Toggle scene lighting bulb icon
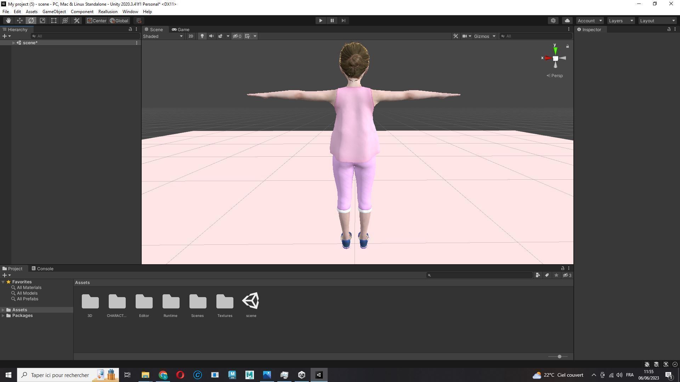680x382 pixels. click(202, 36)
